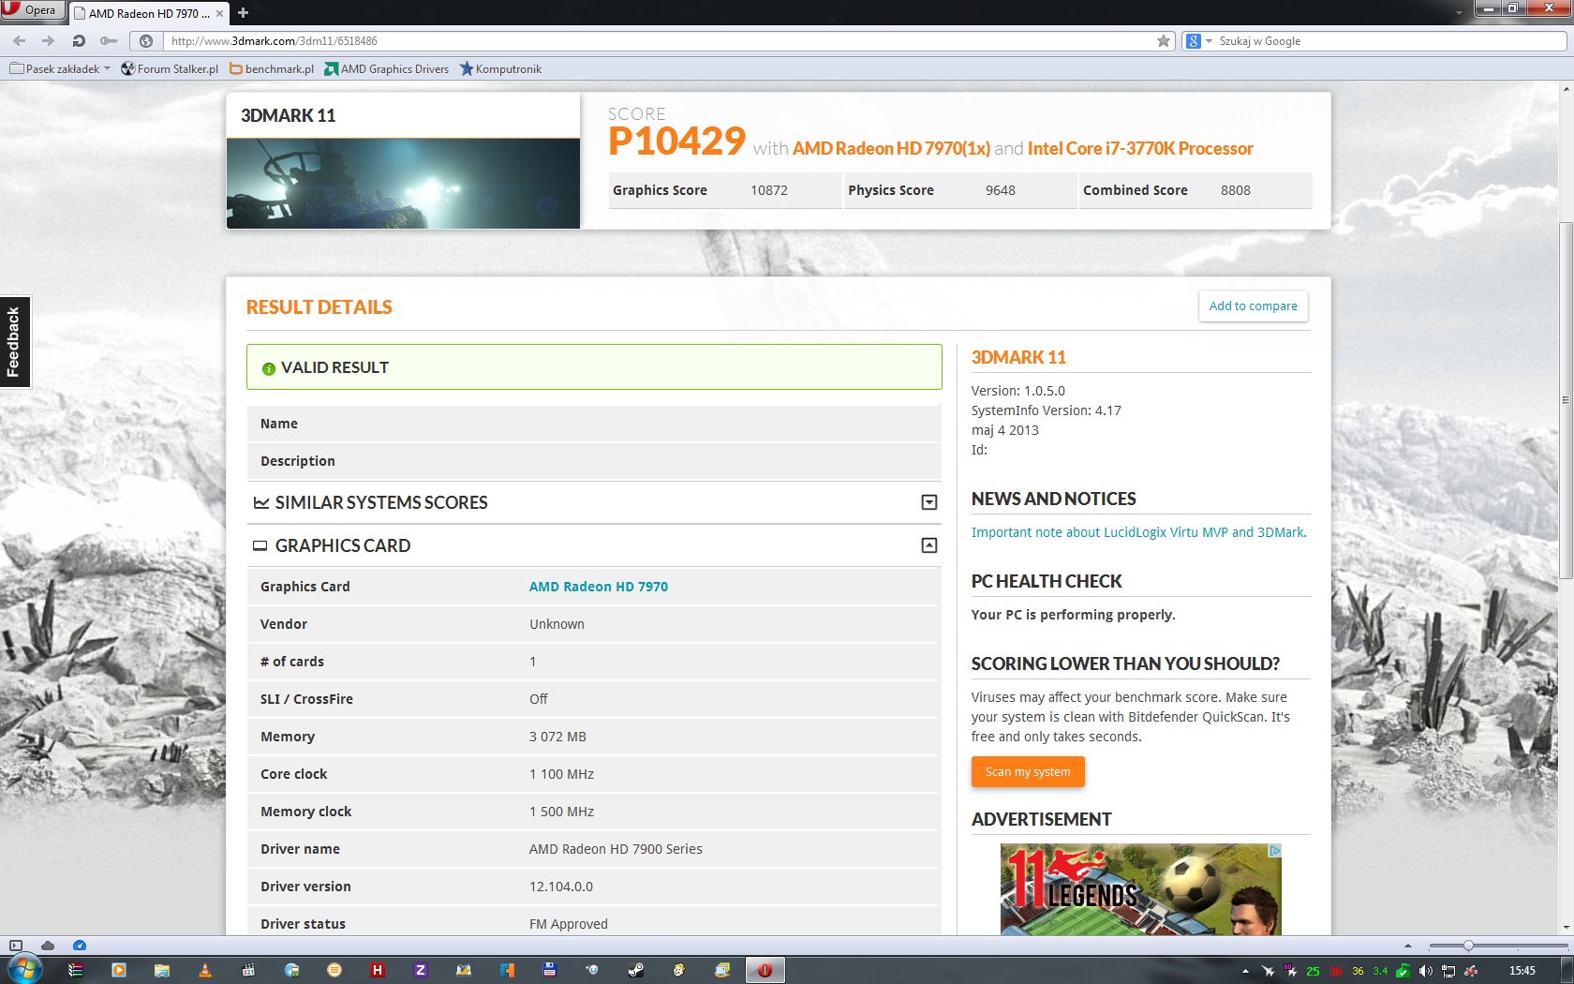The width and height of the screenshot is (1574, 984).
Task: Click the Physics Score value 9648
Action: pos(1001,190)
